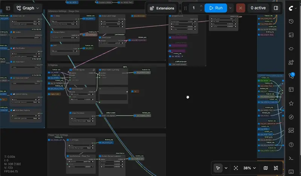Toggle the sidebar panel icon at top left
301x176 pixels.
coord(8,8)
